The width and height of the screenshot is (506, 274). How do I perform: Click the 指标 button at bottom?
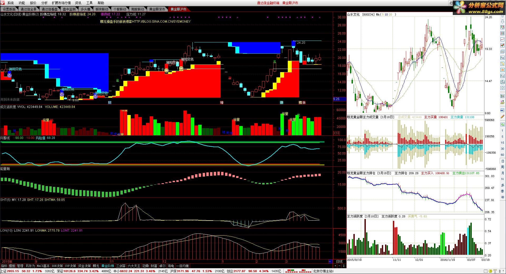coord(4,266)
